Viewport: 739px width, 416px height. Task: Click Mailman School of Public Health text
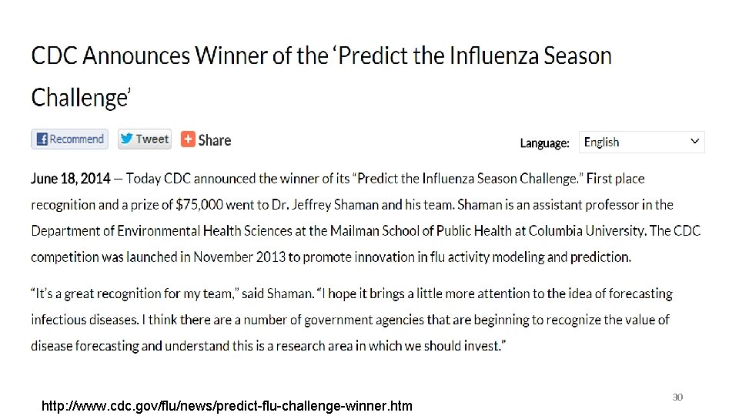(x=420, y=230)
